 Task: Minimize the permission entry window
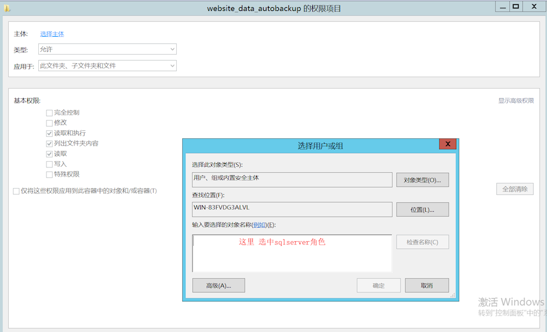(x=502, y=7)
